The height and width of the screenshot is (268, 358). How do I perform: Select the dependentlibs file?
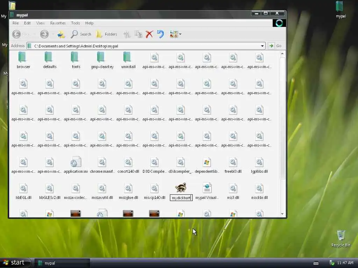[x=207, y=165]
